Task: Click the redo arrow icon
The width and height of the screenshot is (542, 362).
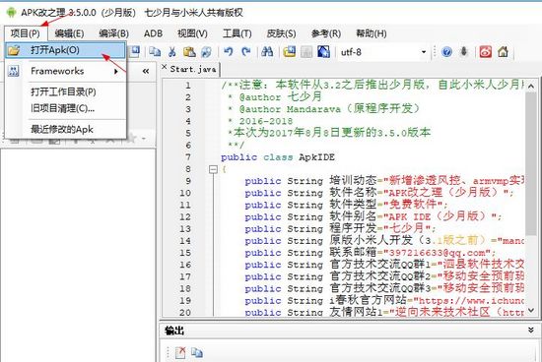Action: pyautogui.click(x=245, y=52)
